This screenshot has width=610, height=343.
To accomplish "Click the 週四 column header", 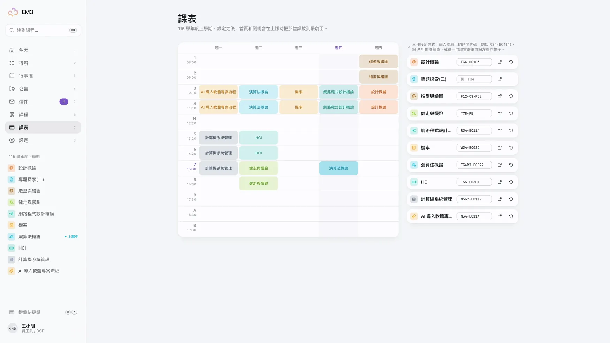I will click(x=338, y=48).
